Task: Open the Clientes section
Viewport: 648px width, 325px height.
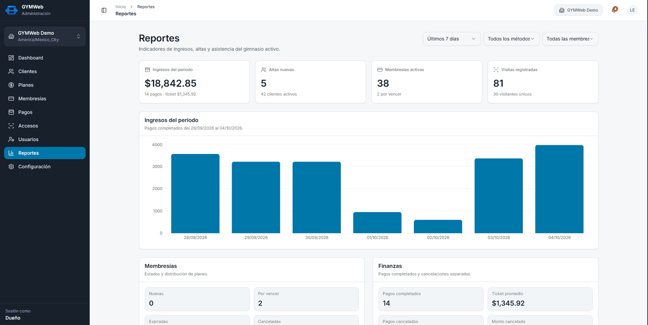Action: click(45, 71)
